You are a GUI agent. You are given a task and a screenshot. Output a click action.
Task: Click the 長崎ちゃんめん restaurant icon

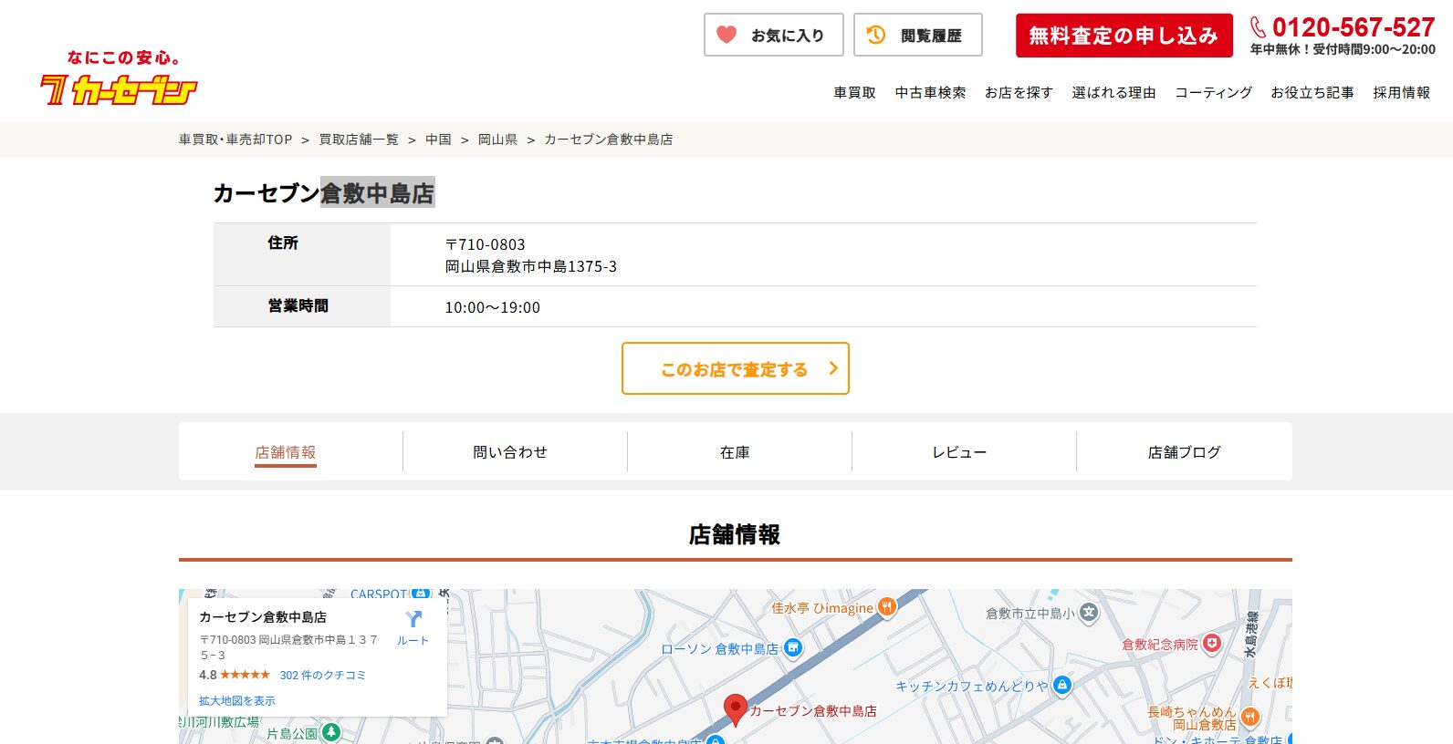(1249, 718)
